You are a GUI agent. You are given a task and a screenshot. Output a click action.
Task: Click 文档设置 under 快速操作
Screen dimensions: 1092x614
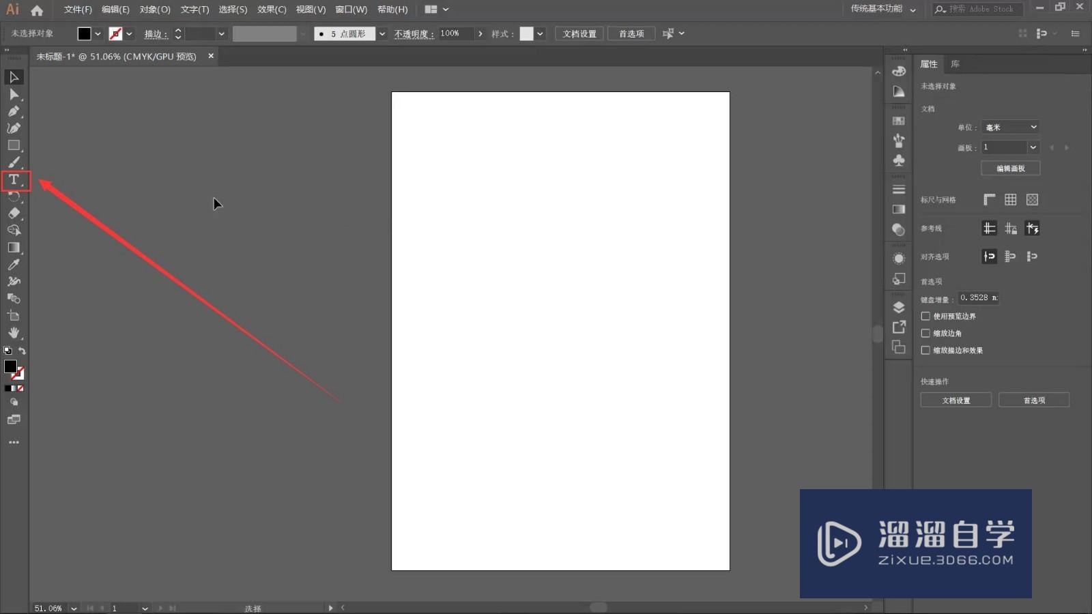coord(956,400)
